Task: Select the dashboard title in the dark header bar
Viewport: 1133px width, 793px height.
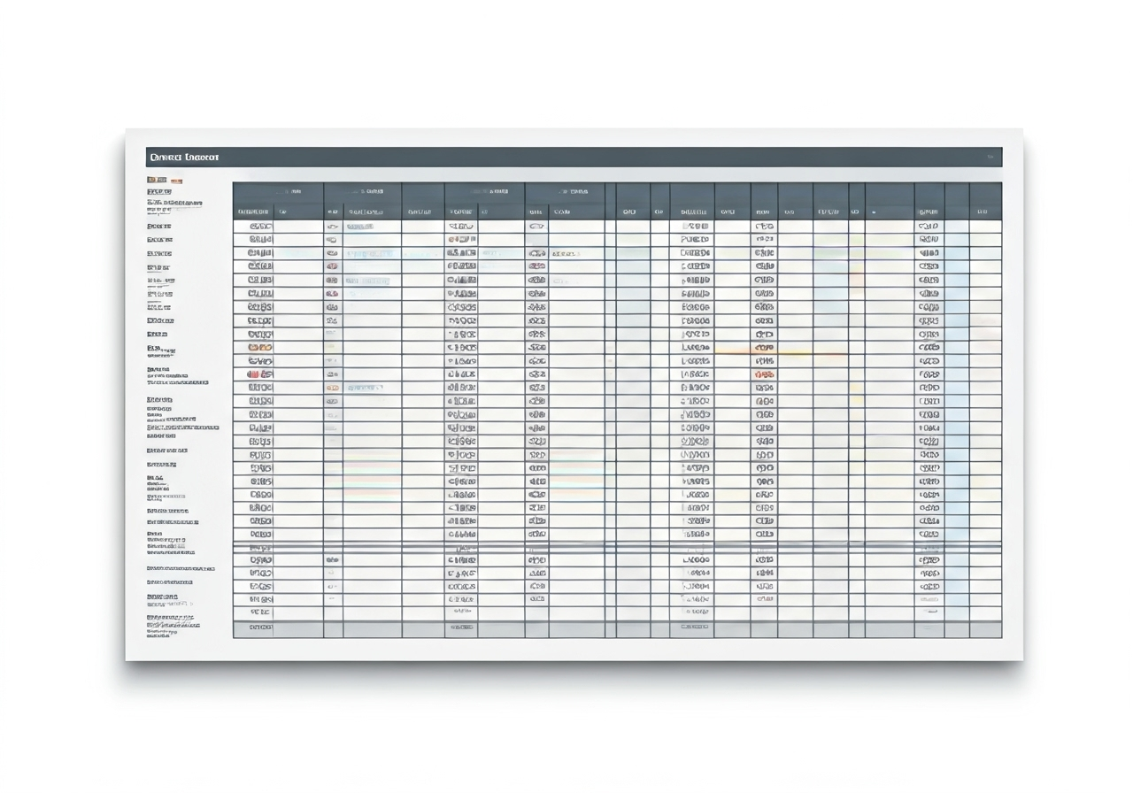Action: pyautogui.click(x=185, y=158)
